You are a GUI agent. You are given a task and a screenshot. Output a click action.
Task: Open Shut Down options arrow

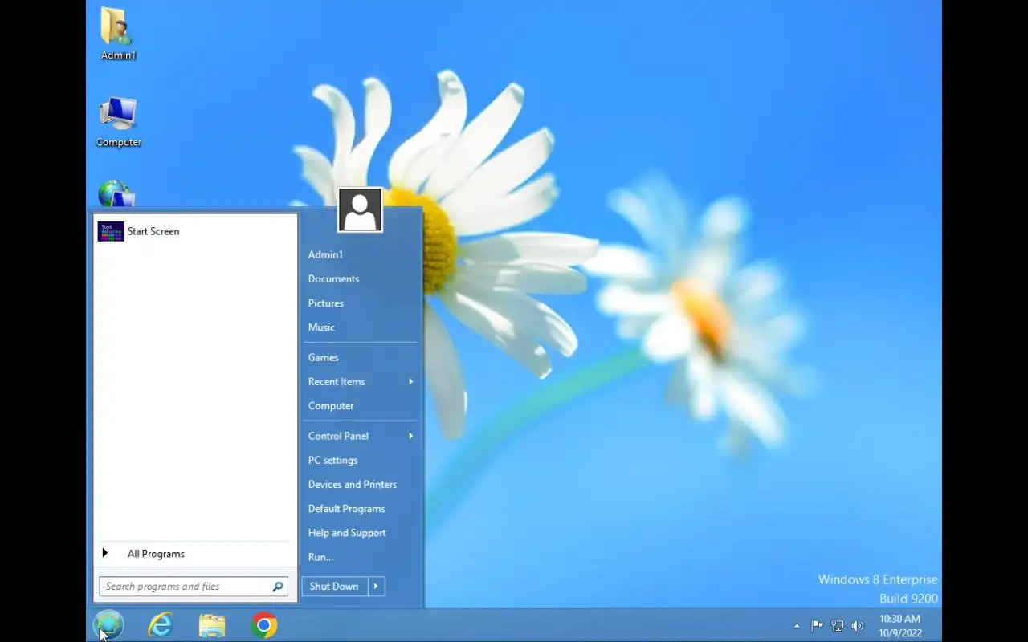pyautogui.click(x=376, y=587)
